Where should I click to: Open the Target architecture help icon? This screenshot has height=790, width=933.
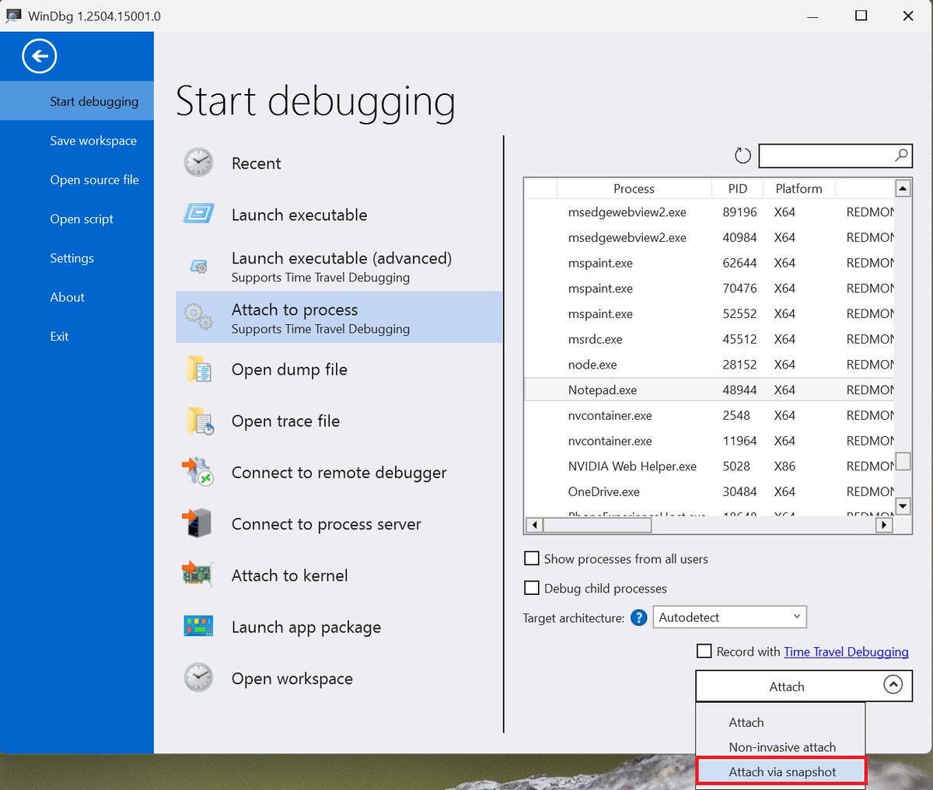[639, 618]
